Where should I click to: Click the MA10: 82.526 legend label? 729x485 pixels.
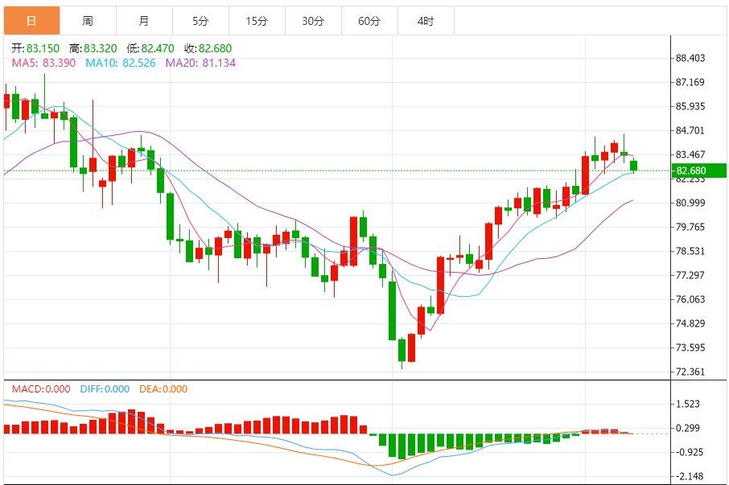click(121, 63)
